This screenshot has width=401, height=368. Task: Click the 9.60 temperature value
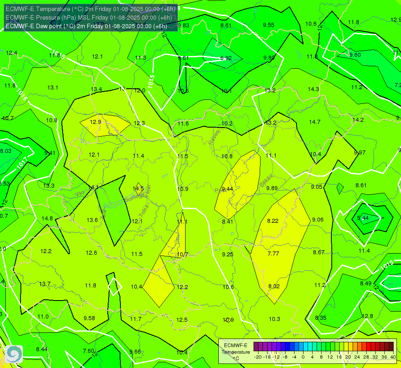(x=355, y=55)
